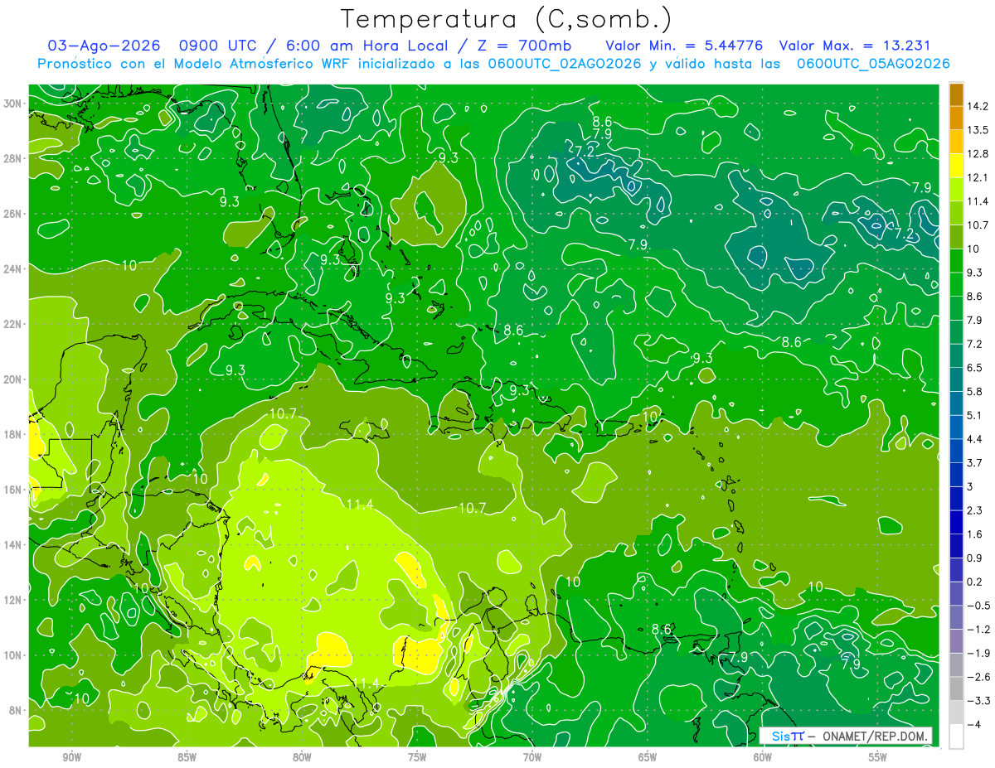Click the purple legend swatch between -1.9 and -1.2
This screenshot has width=995, height=768.
(956, 640)
